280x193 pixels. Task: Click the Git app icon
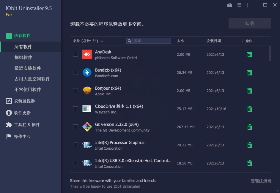87,127
